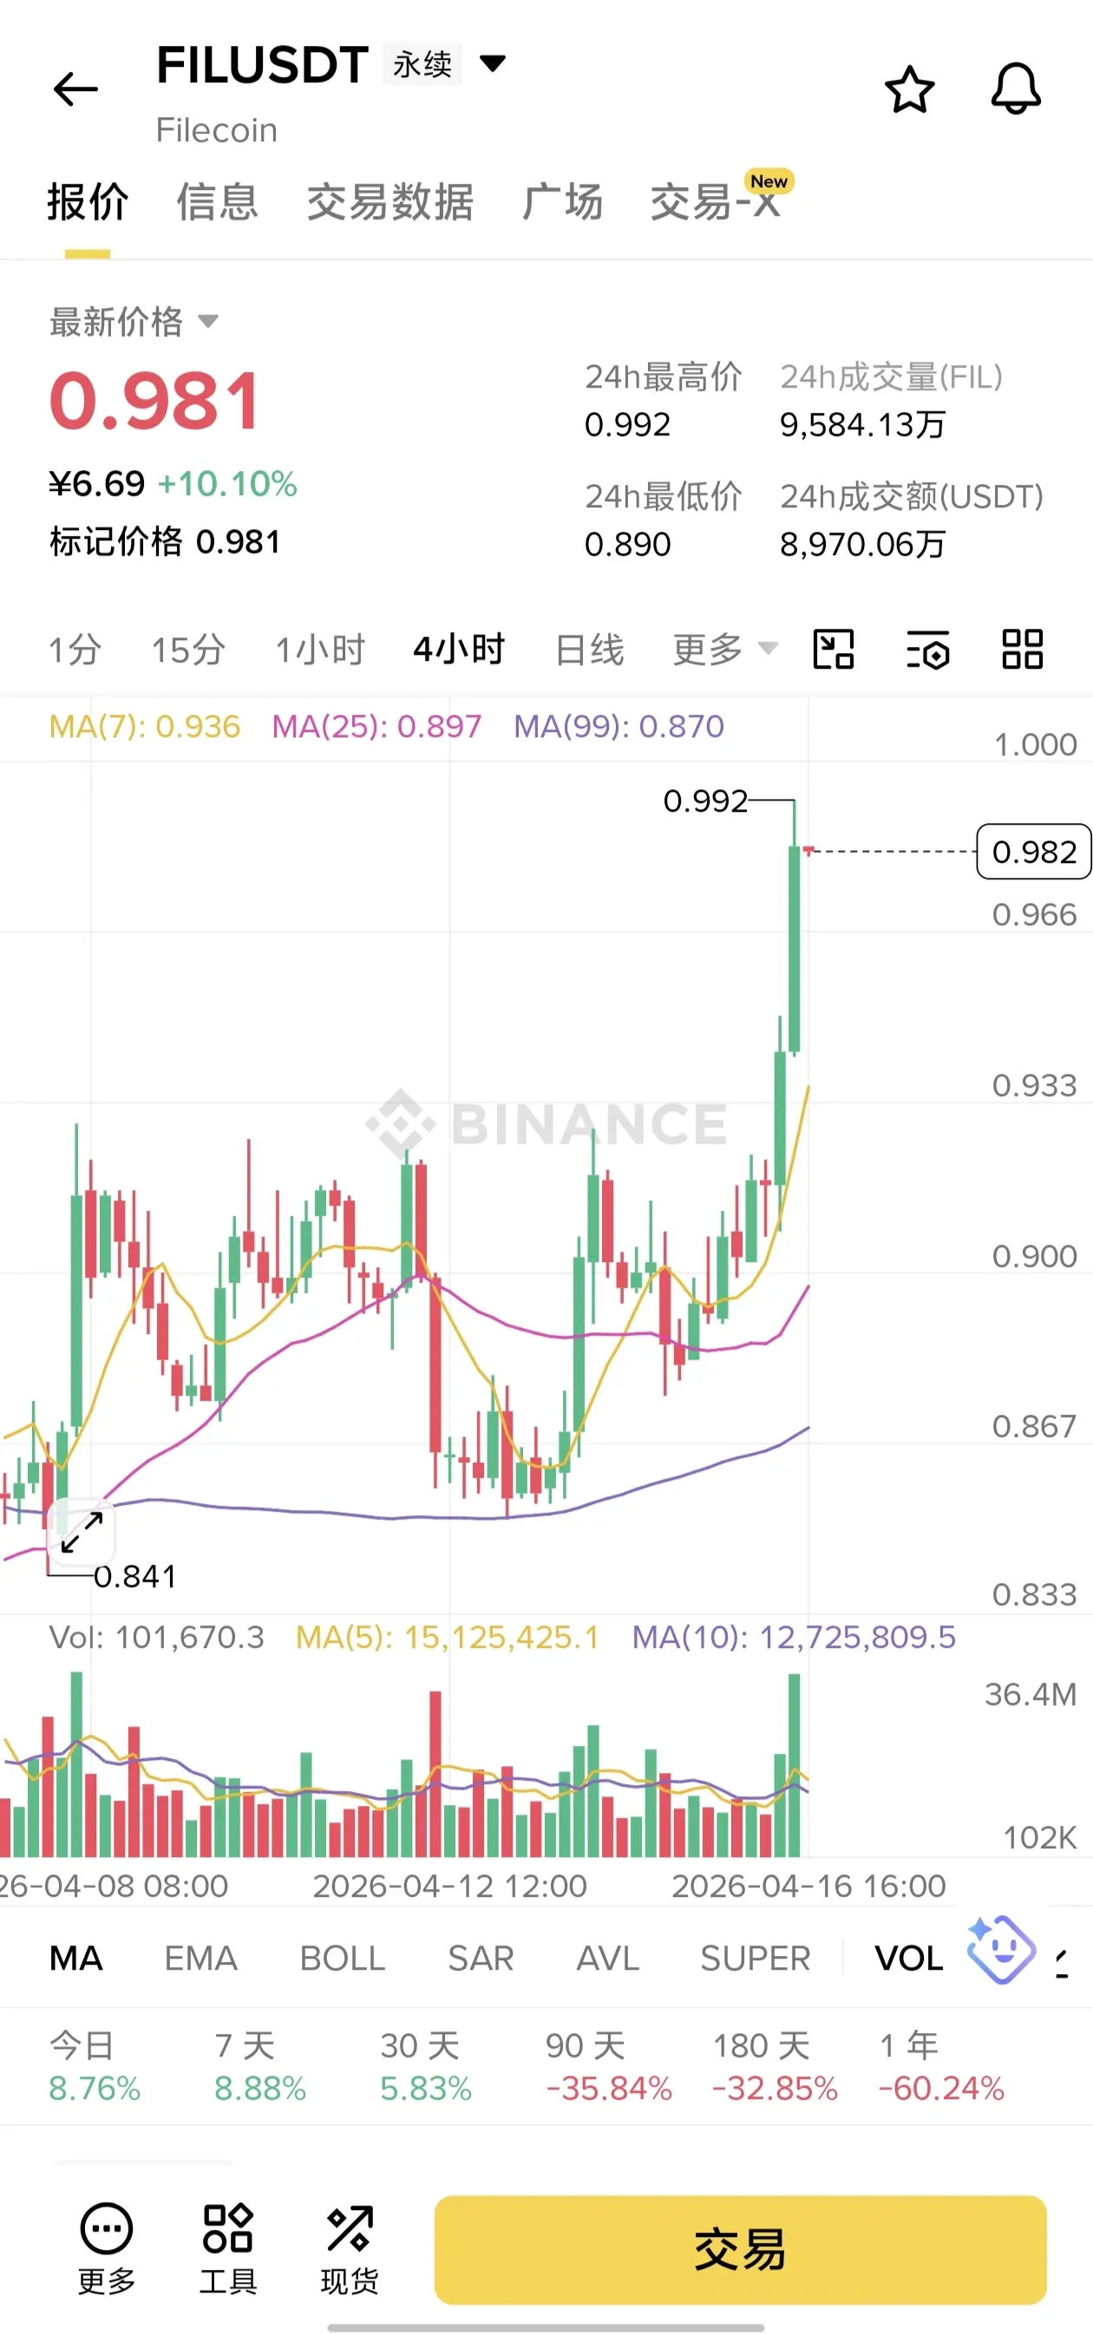The image size is (1093, 2335).
Task: Tap the 0.992 high price annotation
Action: pos(705,801)
